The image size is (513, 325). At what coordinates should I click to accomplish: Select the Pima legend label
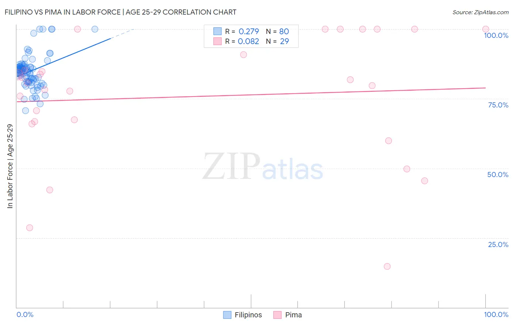(293, 315)
